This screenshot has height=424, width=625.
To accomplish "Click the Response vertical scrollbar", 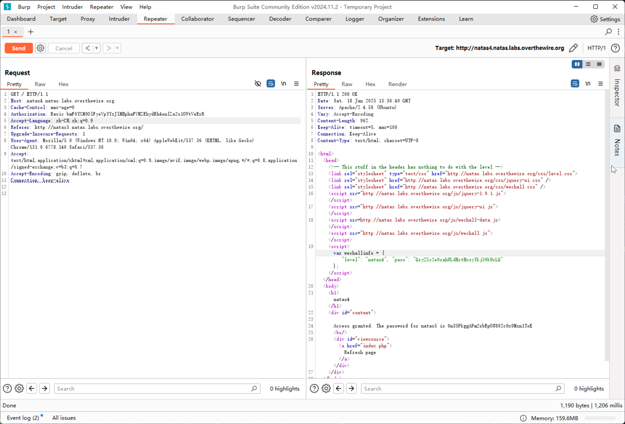I will pos(607,225).
